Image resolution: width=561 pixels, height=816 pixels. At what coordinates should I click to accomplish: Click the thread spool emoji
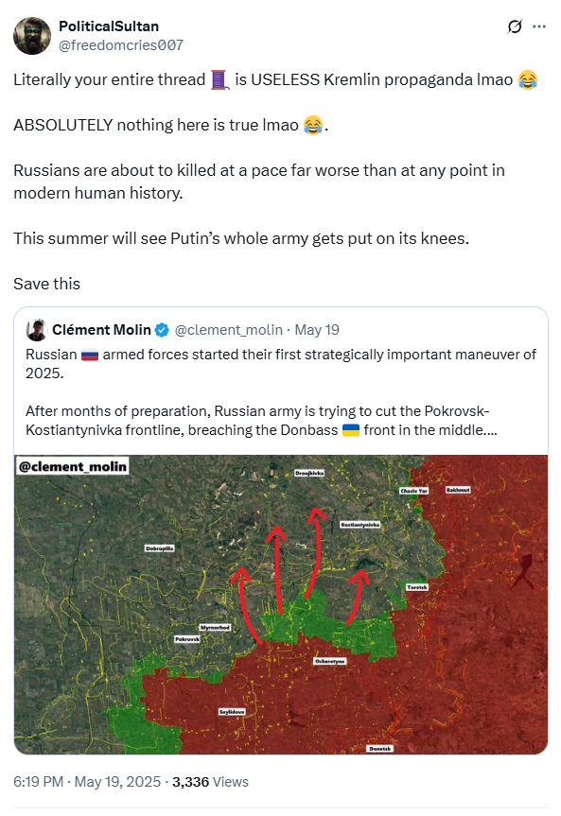[x=219, y=80]
